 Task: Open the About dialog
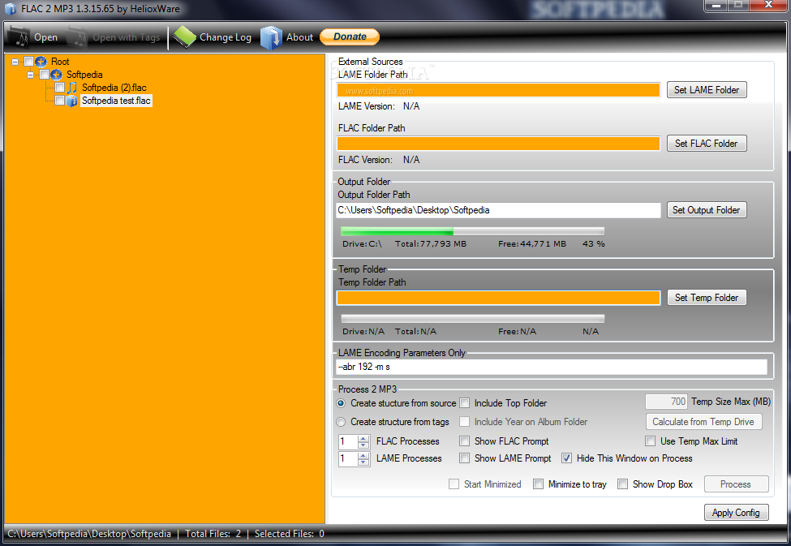[x=299, y=37]
